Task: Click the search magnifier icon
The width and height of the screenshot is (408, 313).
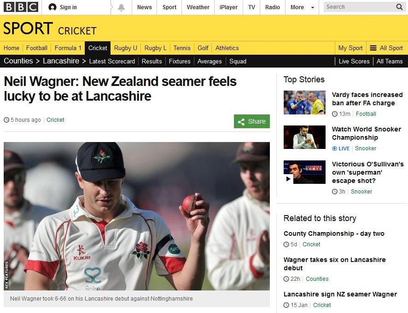Action: pyautogui.click(x=399, y=7)
